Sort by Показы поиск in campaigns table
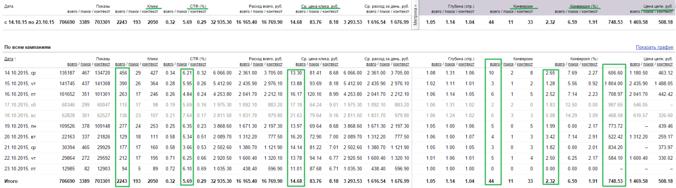Image resolution: width=676 pixels, height=188 pixels. [86, 64]
